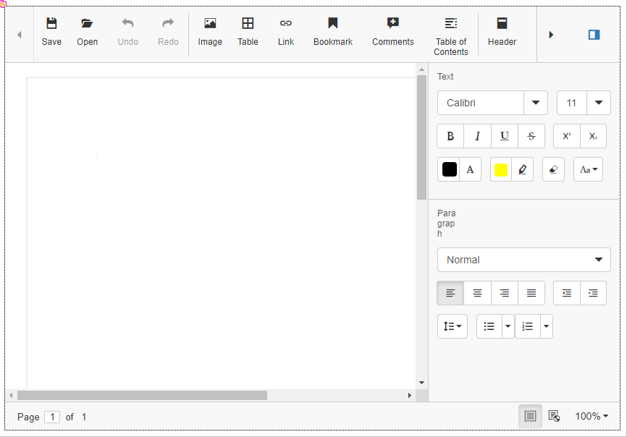Viewport: 627px width, 437px height.
Task: Align text left
Action: [x=450, y=293]
